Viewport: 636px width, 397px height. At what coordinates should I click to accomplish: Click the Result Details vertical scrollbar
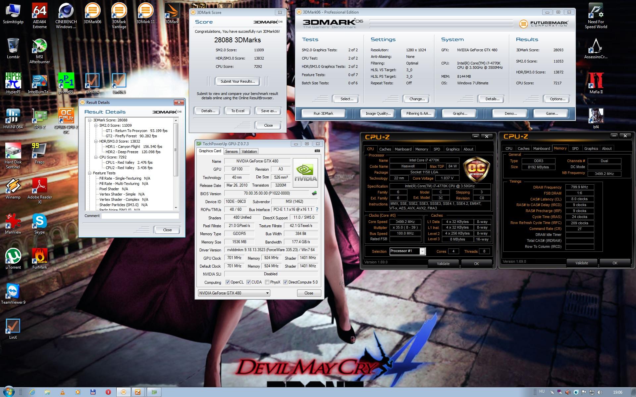(x=176, y=164)
